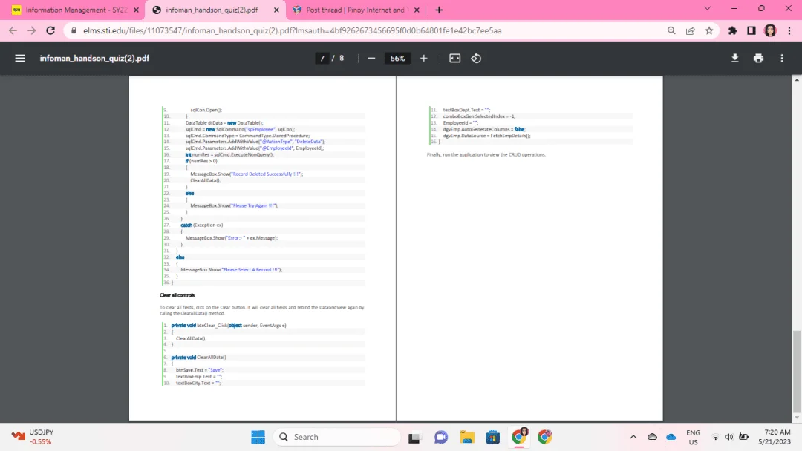Click 'Finally, run the application' text
802x451 pixels.
point(486,154)
